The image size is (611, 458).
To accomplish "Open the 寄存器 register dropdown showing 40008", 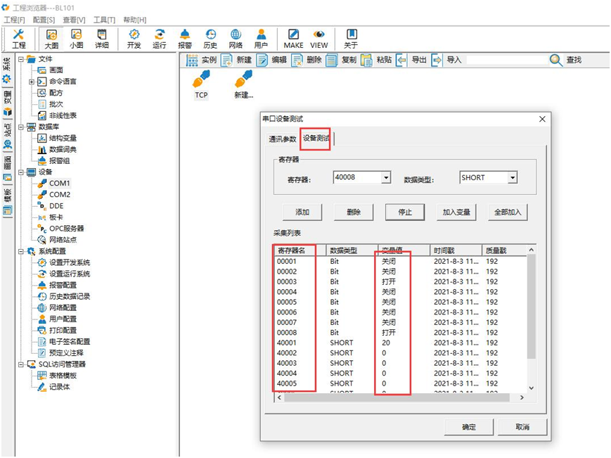I will (386, 178).
